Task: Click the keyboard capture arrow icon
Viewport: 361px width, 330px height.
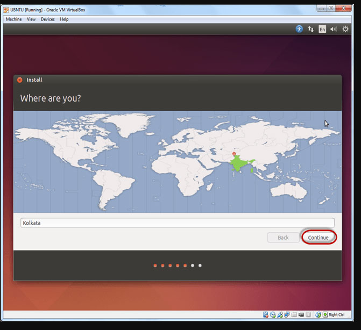Action: coord(325,314)
